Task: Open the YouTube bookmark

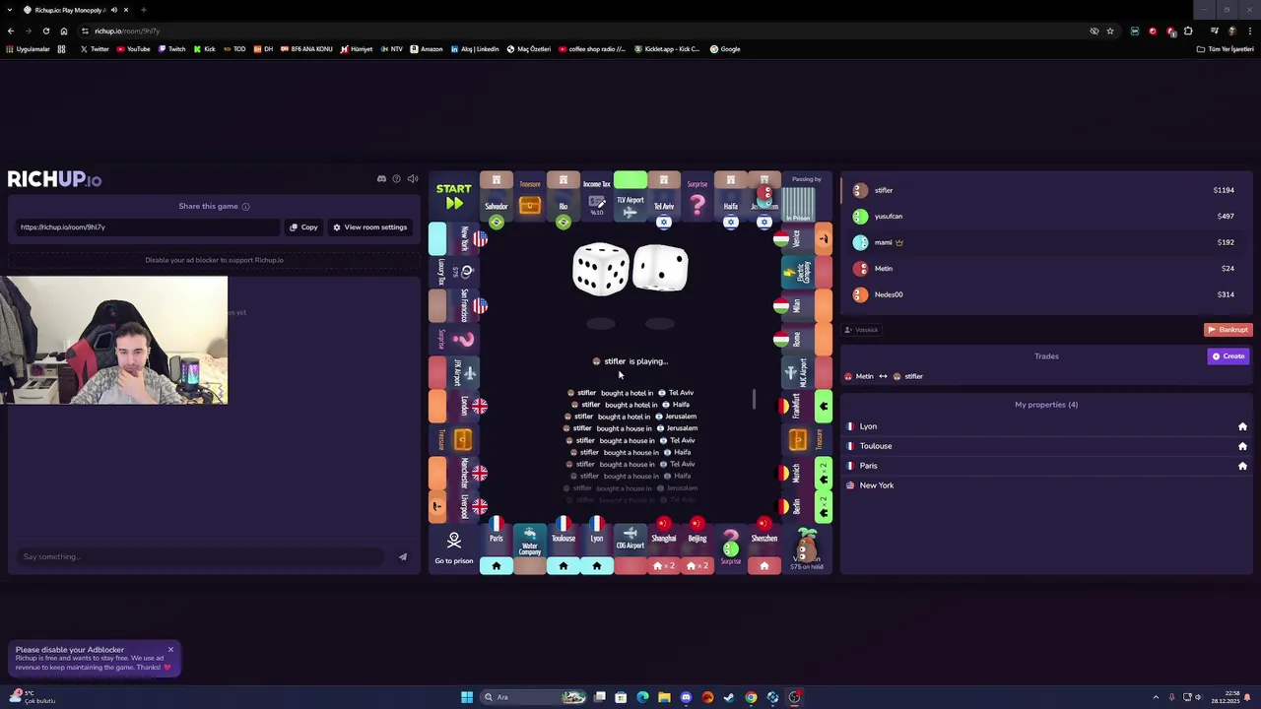Action: click(x=133, y=49)
